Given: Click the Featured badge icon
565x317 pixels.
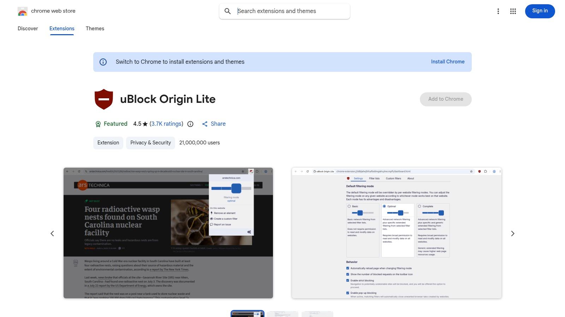Looking at the screenshot, I should [x=98, y=124].
